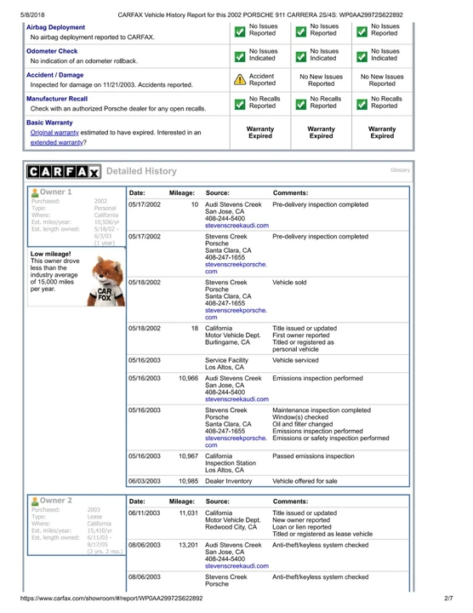
Task: Click the Loan or lien reported comment
Action: pyautogui.click(x=301, y=527)
